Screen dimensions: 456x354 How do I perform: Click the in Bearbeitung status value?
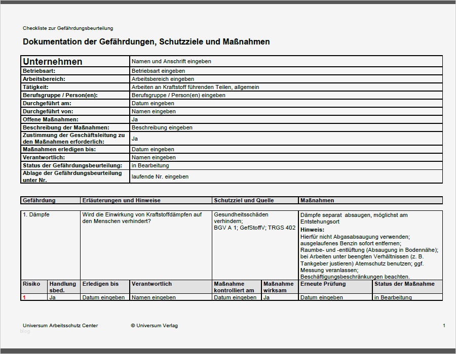pyautogui.click(x=145, y=165)
